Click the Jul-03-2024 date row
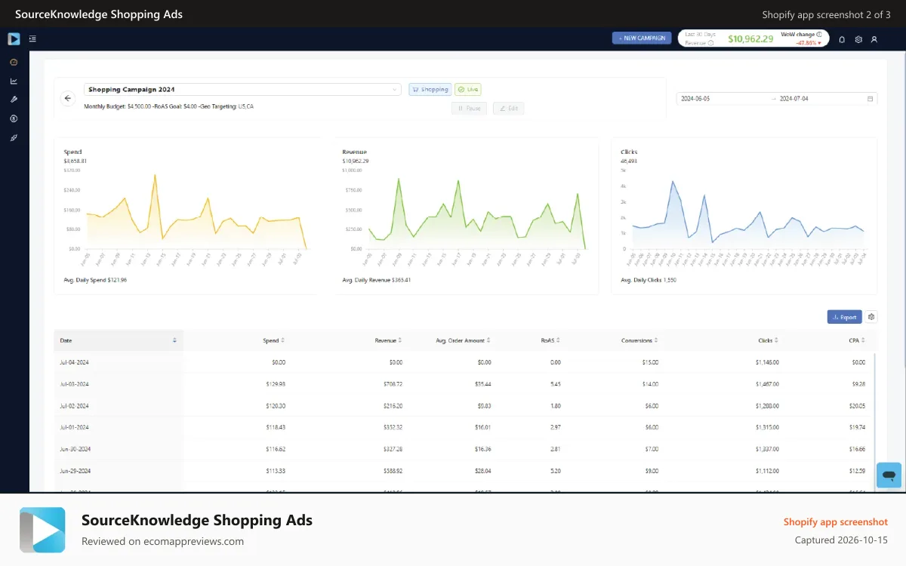 pos(74,384)
